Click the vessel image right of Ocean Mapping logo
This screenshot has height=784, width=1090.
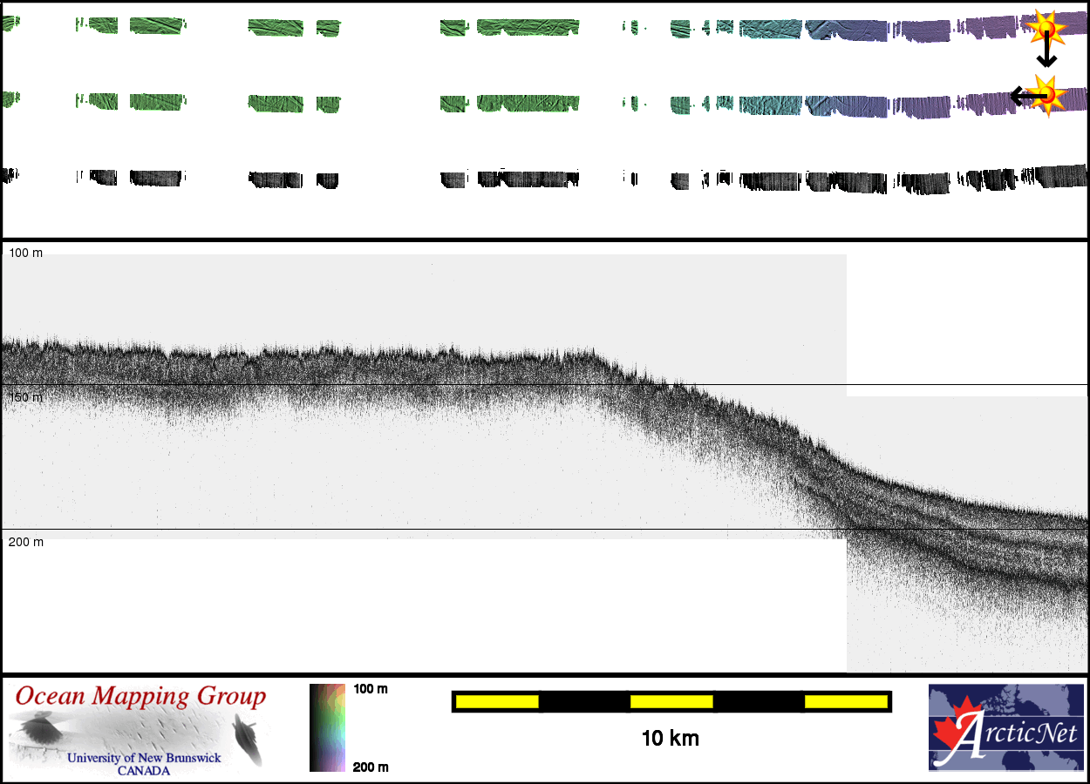point(248,739)
